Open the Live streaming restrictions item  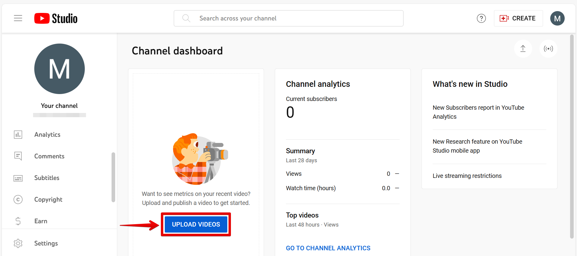(x=467, y=176)
